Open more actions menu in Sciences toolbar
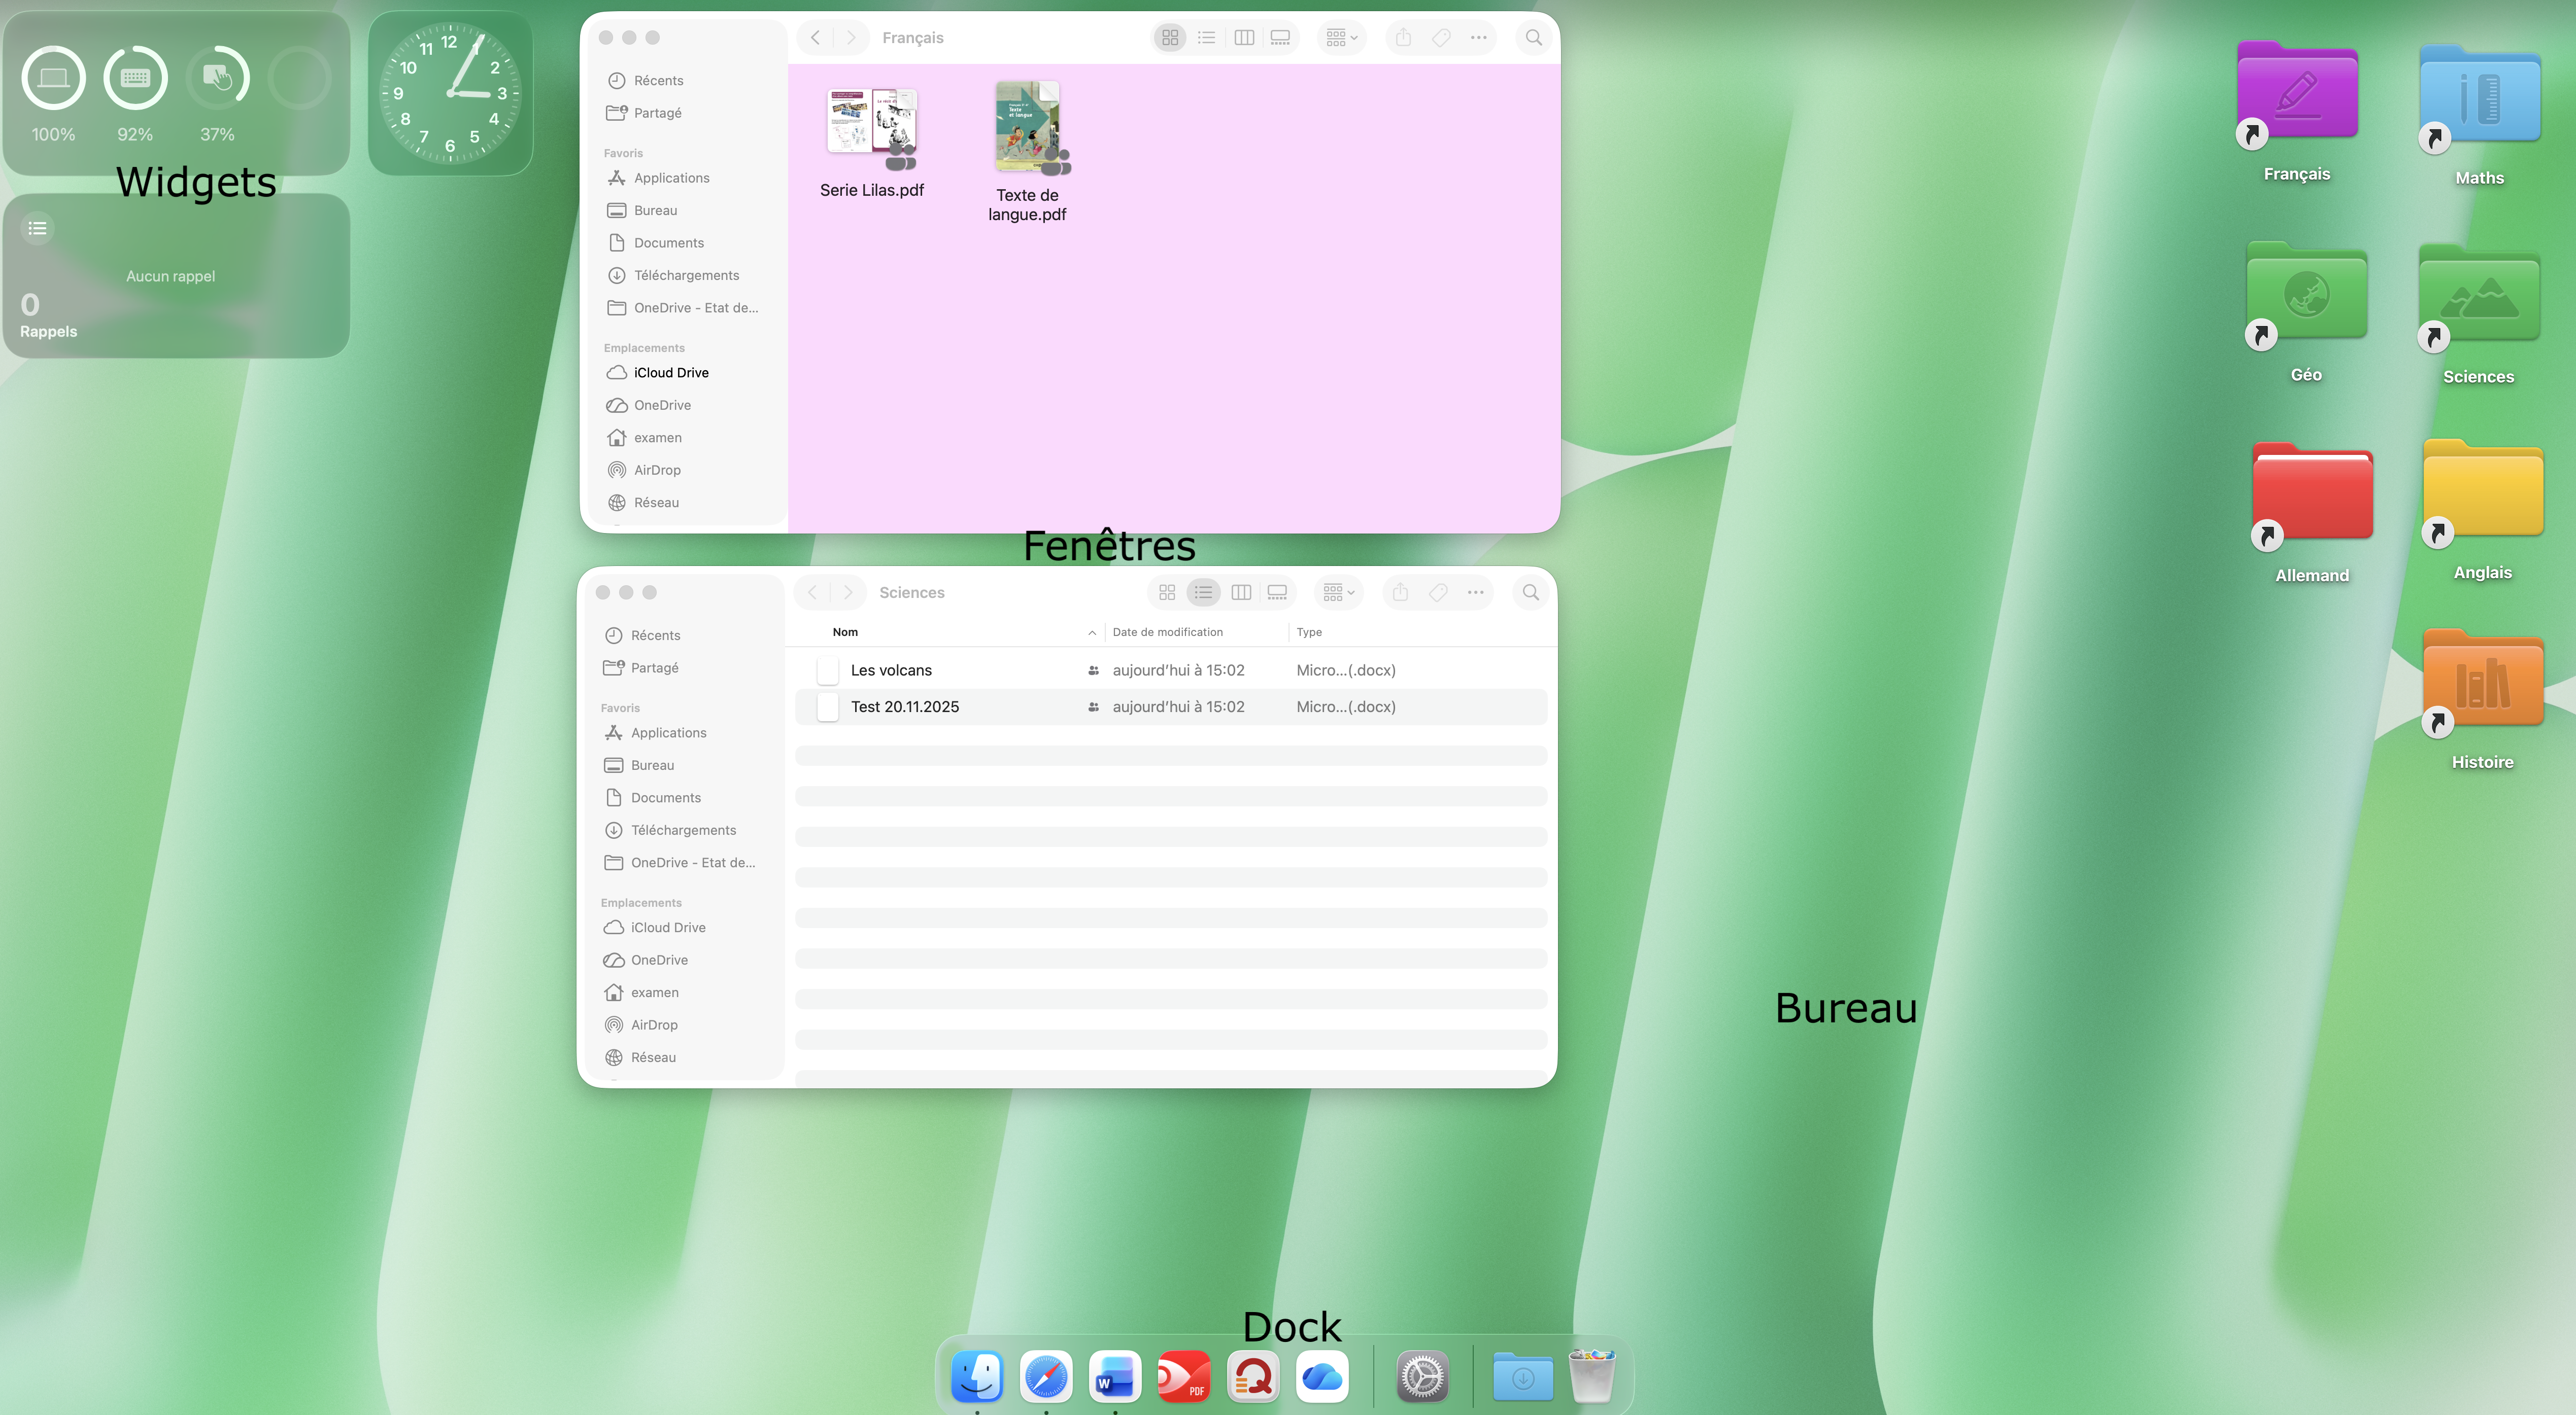Screen dimensions: 2576x1415 [x=1475, y=592]
